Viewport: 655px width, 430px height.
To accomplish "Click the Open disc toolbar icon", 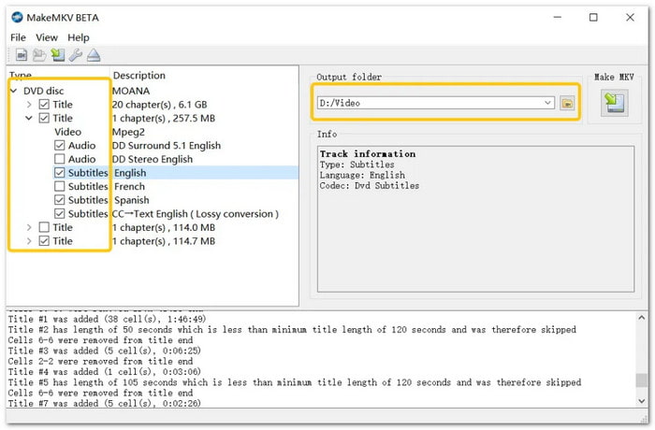I will point(39,55).
